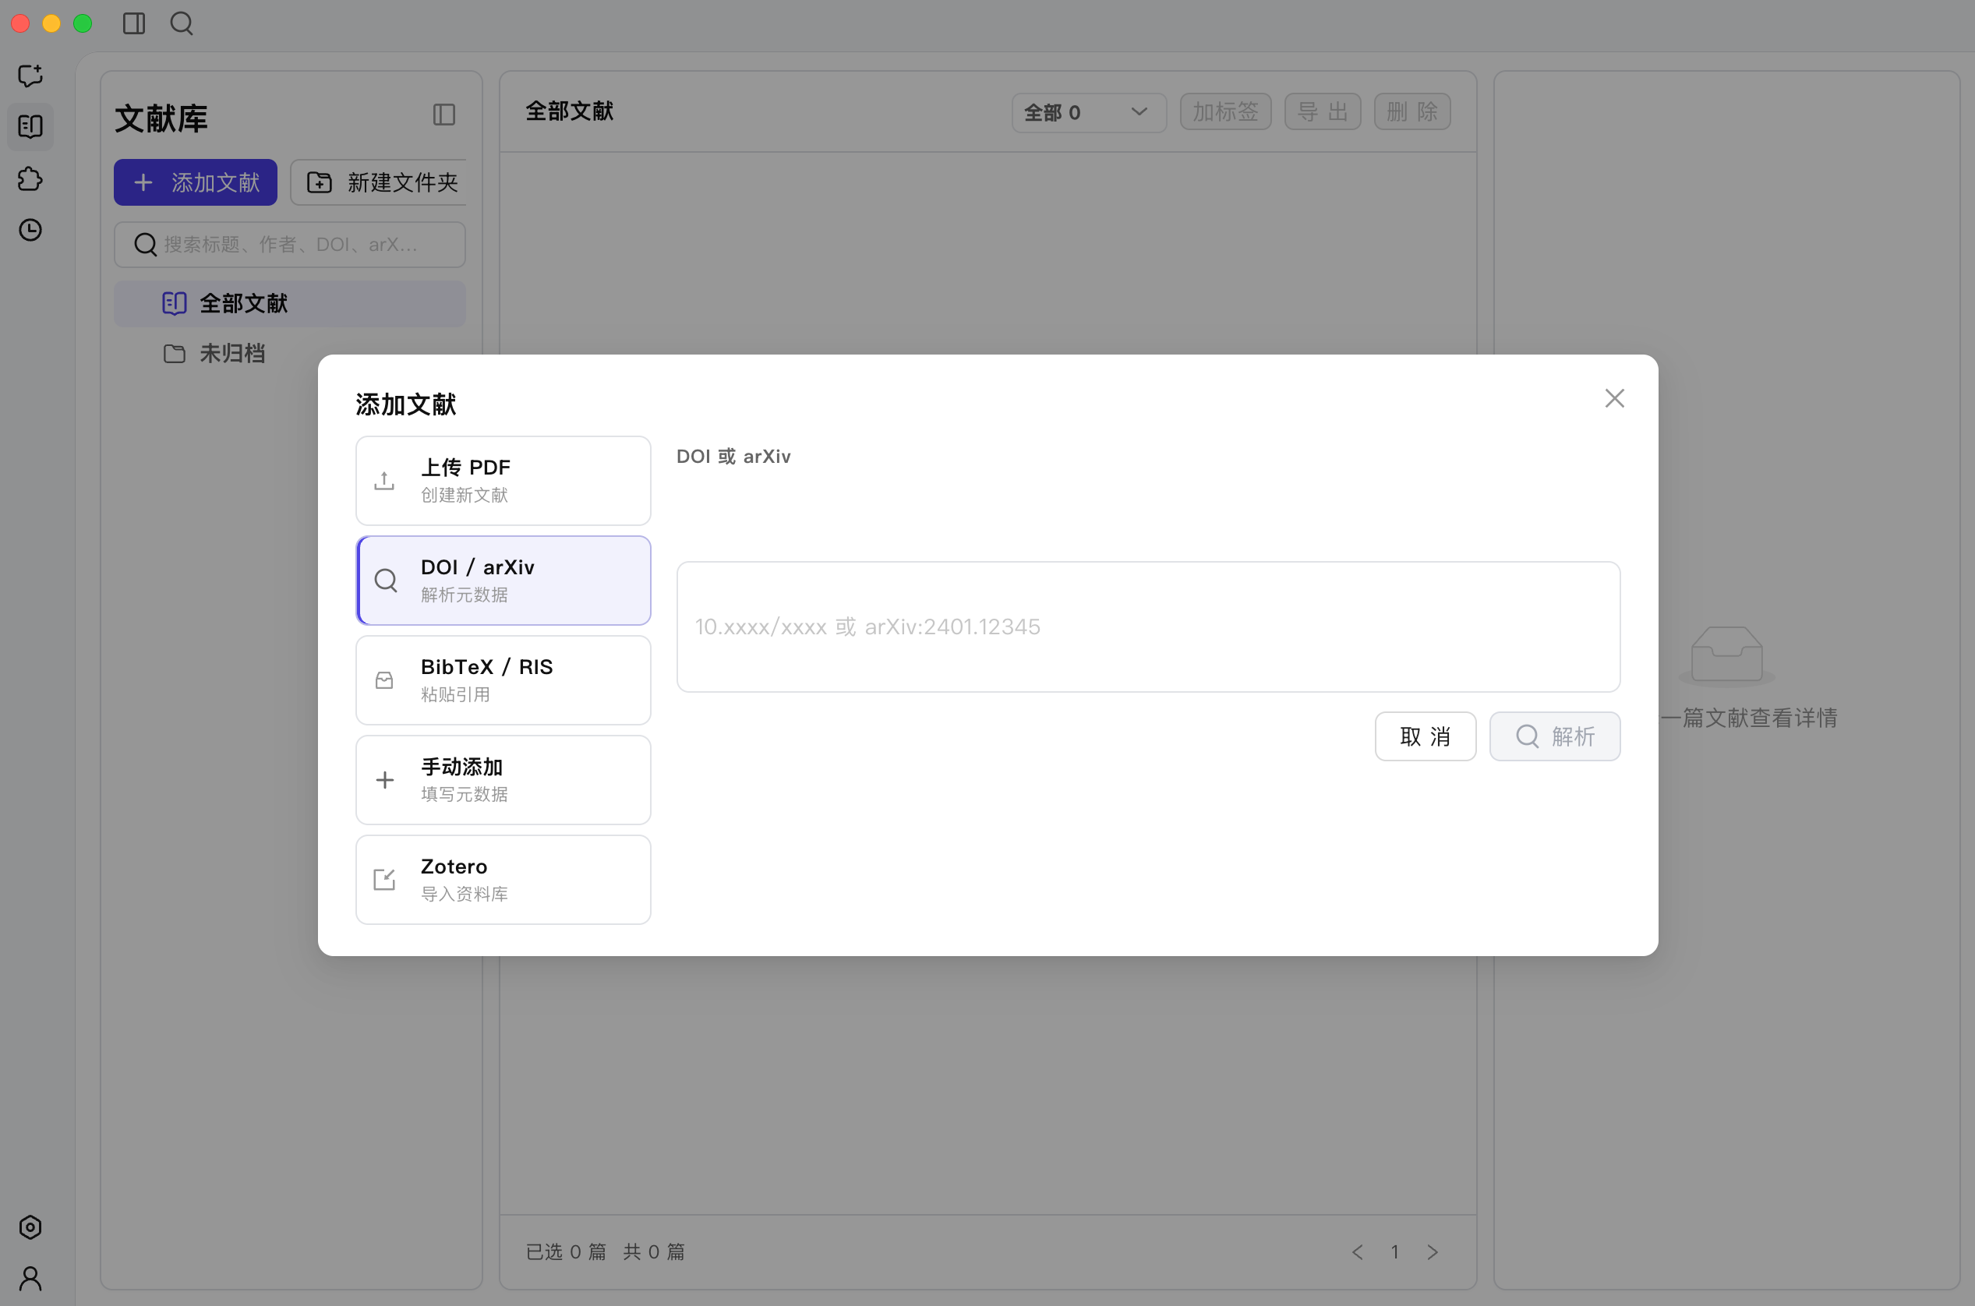Click the DOI or arXiv input field

1148,627
